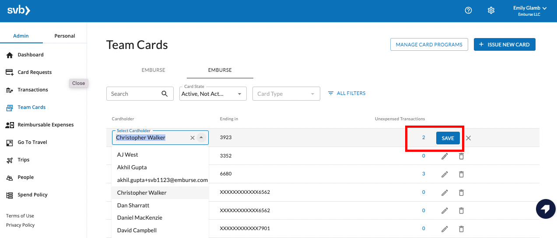The width and height of the screenshot is (557, 238).
Task: Choose akhil.gupta+svb1123@emburse.com option
Action: pyautogui.click(x=160, y=180)
